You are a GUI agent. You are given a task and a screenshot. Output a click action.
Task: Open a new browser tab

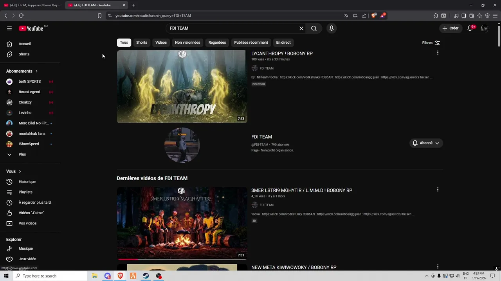(x=133, y=5)
